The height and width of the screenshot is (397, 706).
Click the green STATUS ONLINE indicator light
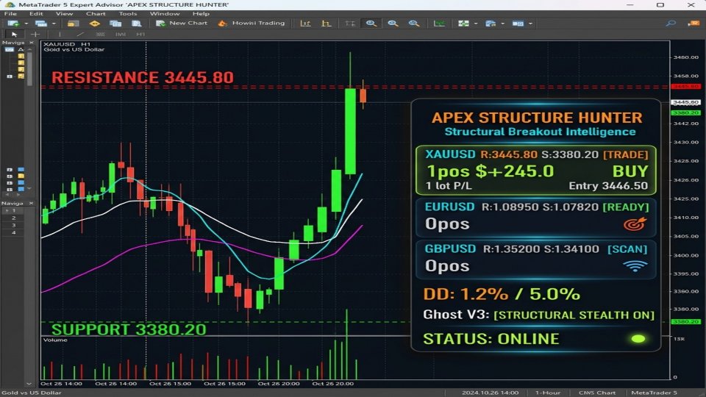click(x=638, y=339)
